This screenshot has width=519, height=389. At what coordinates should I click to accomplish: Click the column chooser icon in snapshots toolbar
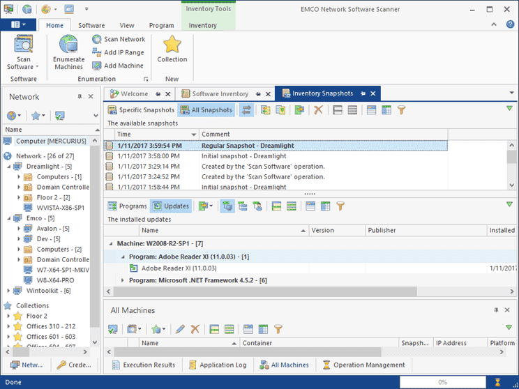point(386,110)
